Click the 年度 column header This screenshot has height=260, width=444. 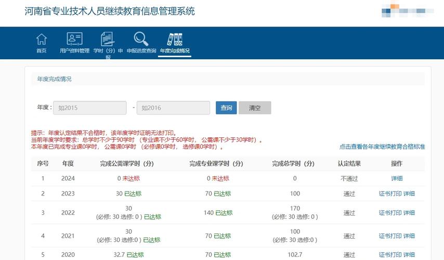68,164
